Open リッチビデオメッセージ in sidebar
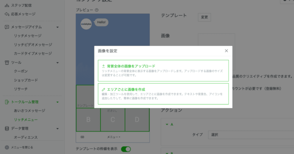The width and height of the screenshot is (294, 154). tap(33, 45)
